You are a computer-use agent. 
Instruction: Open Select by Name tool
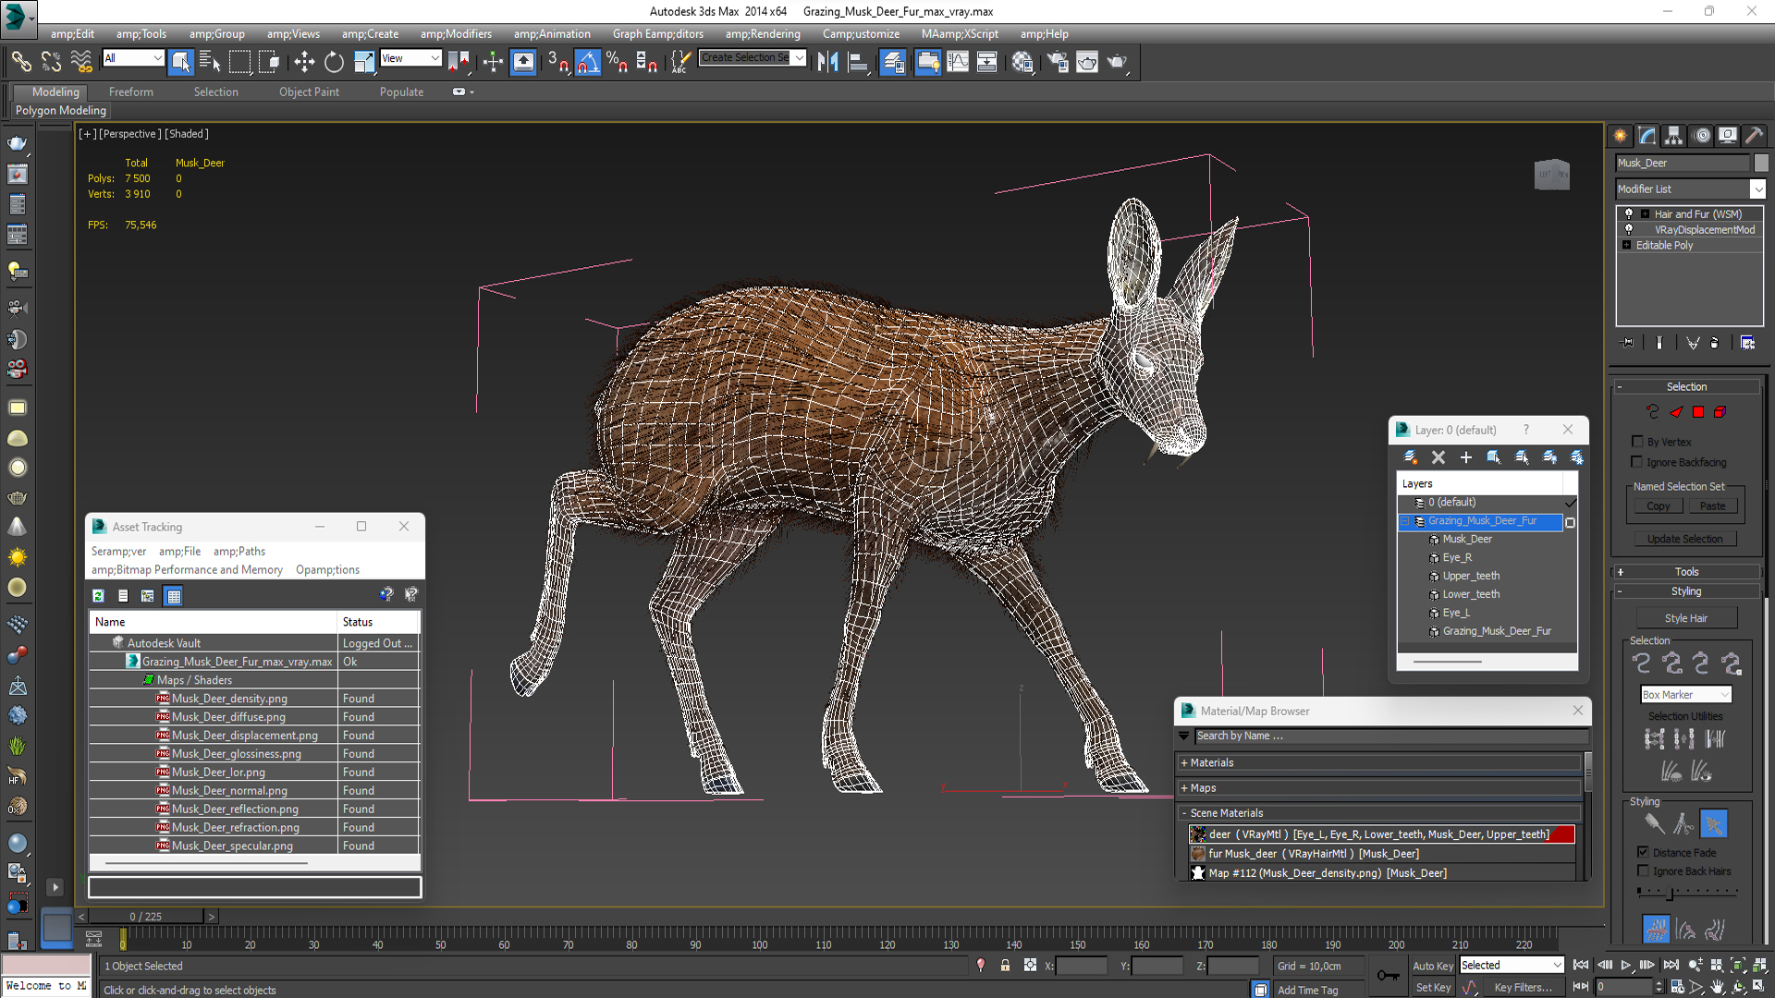click(210, 62)
